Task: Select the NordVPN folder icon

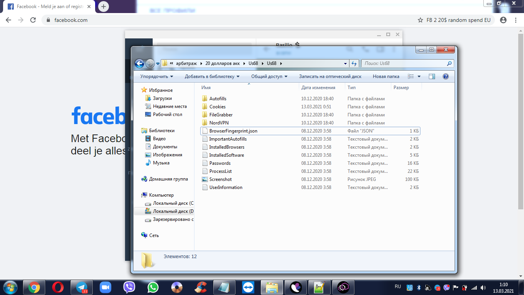Action: click(x=205, y=123)
